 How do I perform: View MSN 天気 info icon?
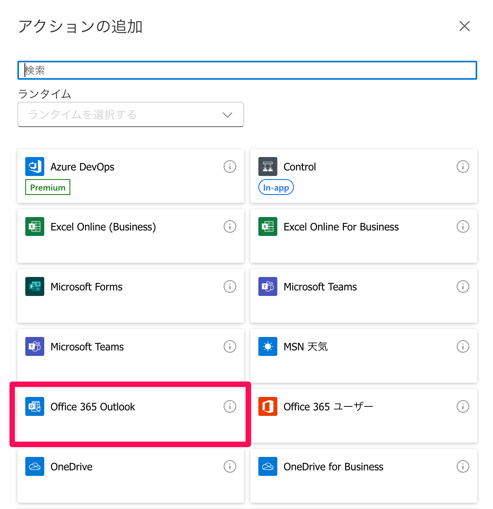tap(463, 346)
